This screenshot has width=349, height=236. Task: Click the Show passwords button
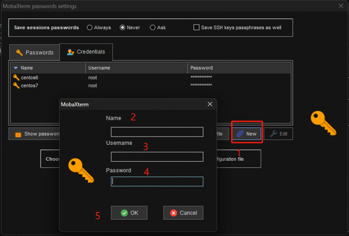pyautogui.click(x=34, y=134)
